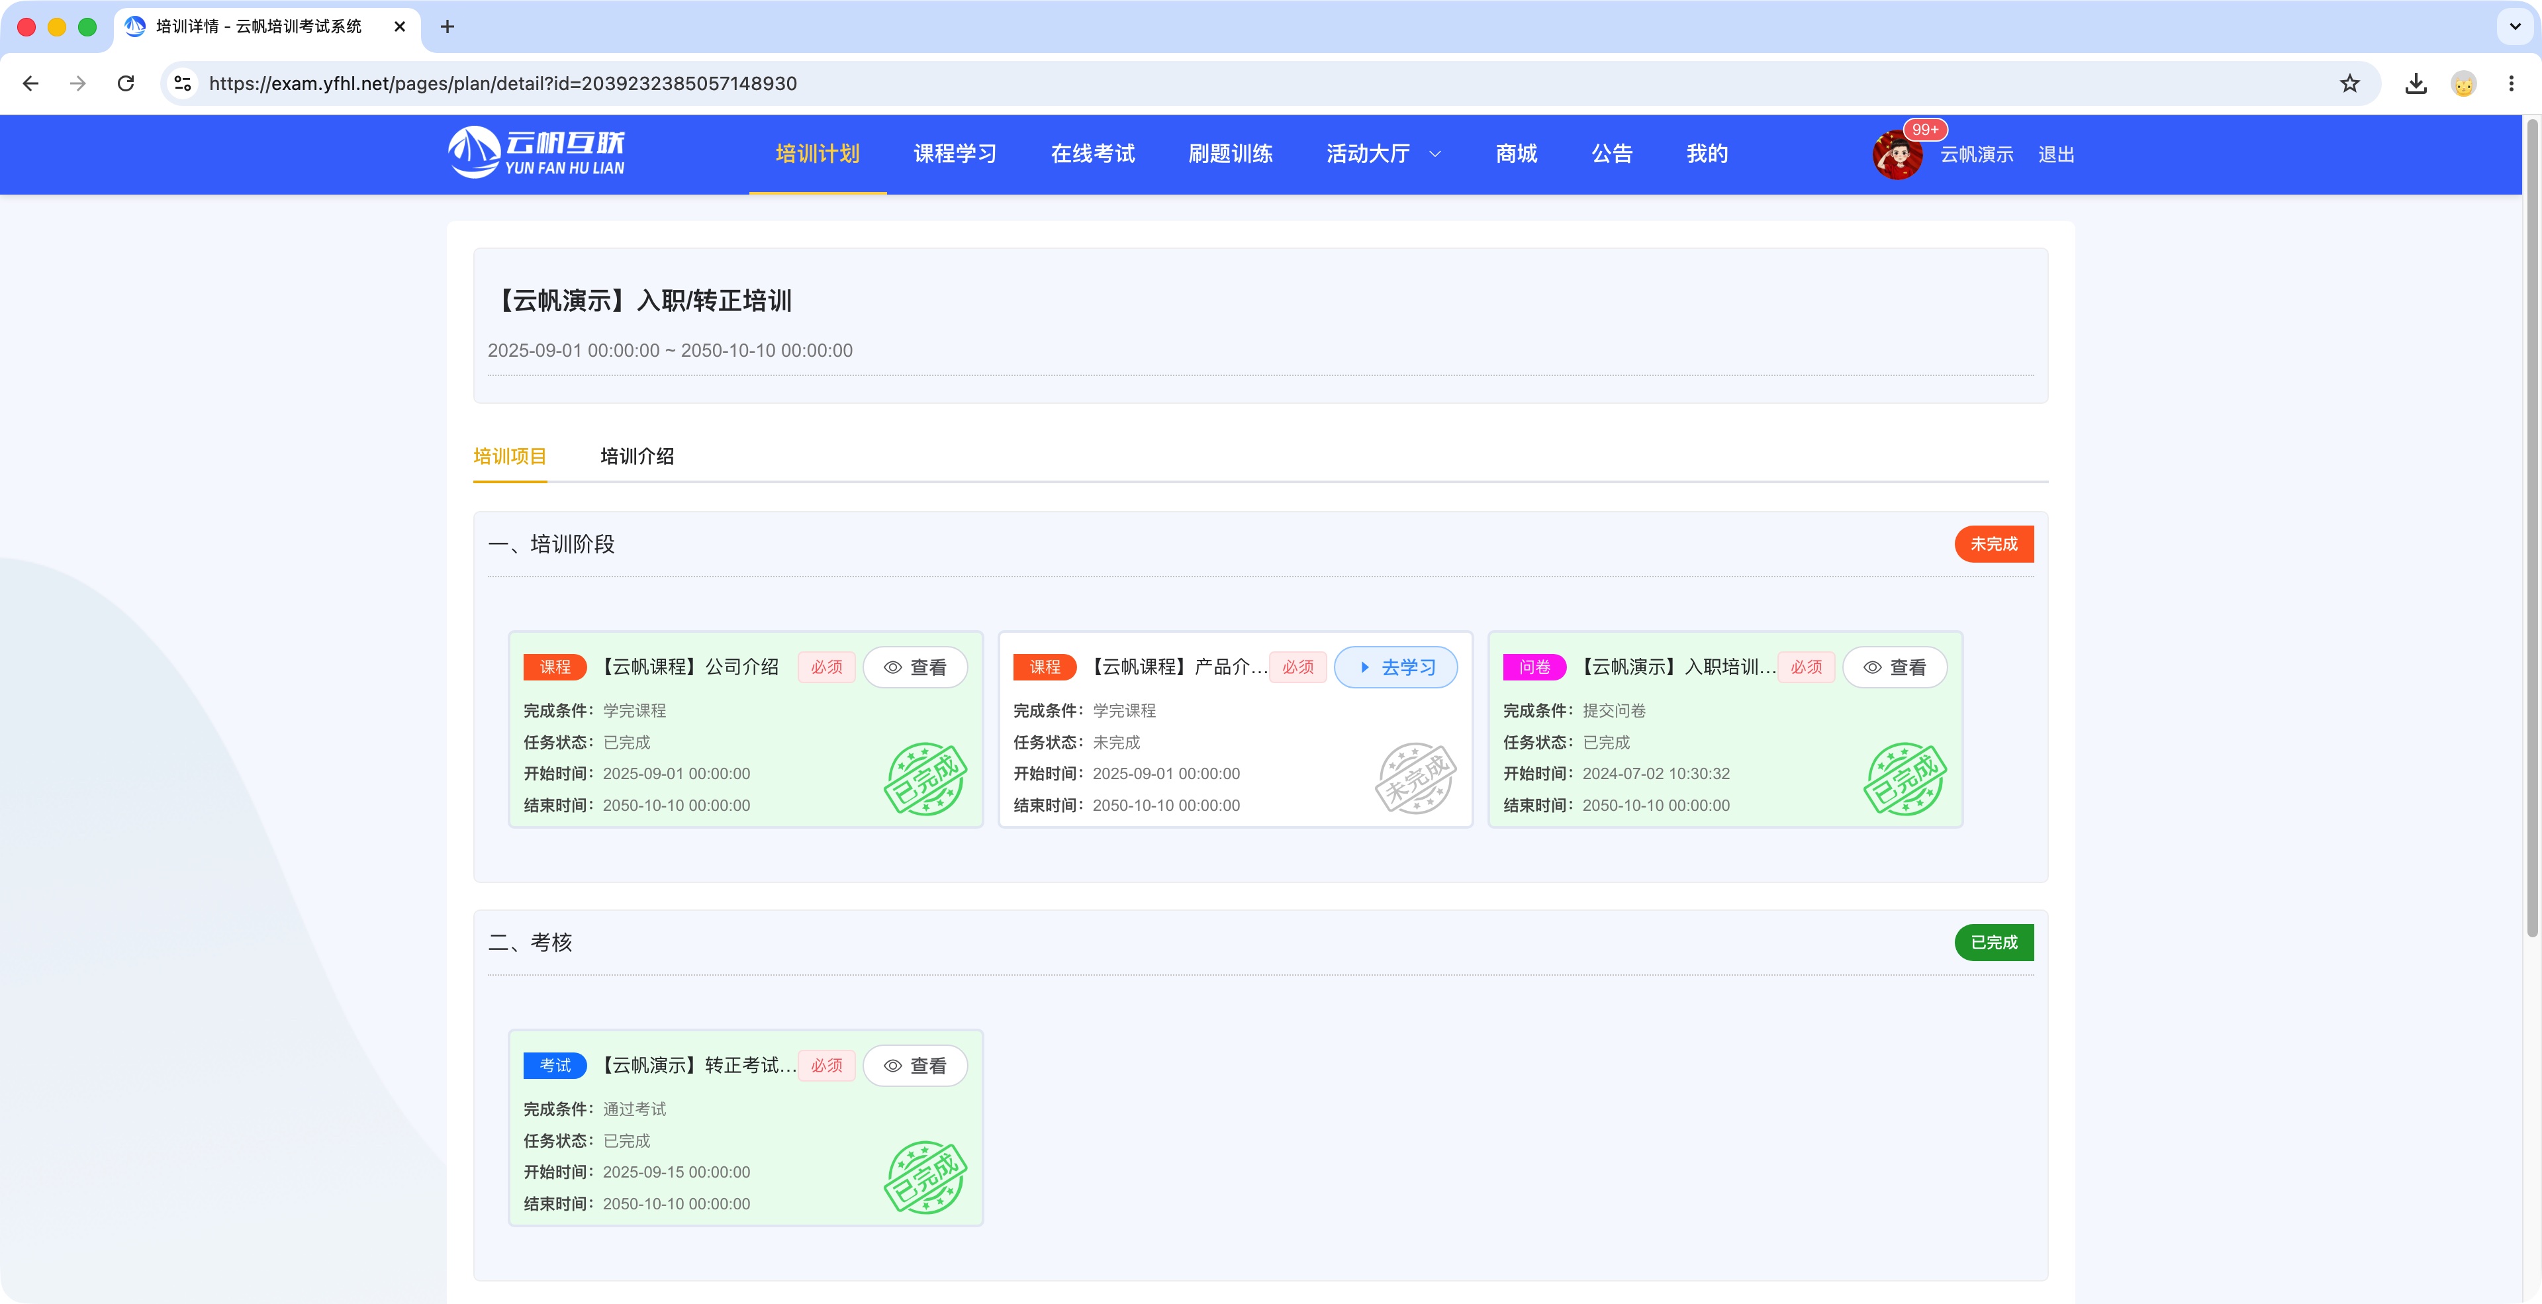Open the 商城 menu

tap(1516, 154)
